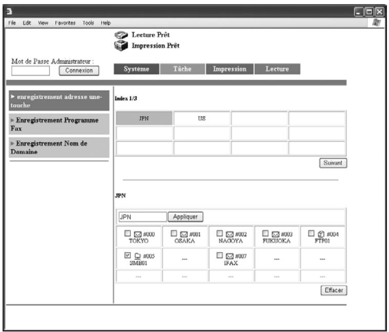The height and width of the screenshot is (332, 389).
Task: Click the browser page icon in title bar
Action: (9, 11)
